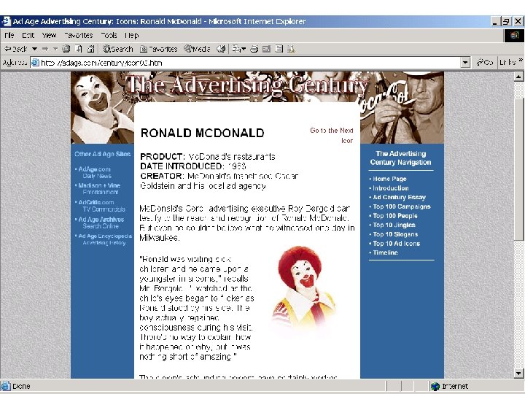Open the Favorites menu
525x394 pixels.
point(78,35)
